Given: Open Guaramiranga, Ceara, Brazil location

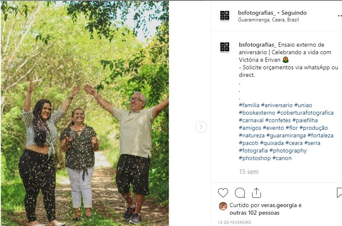Looking at the screenshot, I should (x=268, y=20).
